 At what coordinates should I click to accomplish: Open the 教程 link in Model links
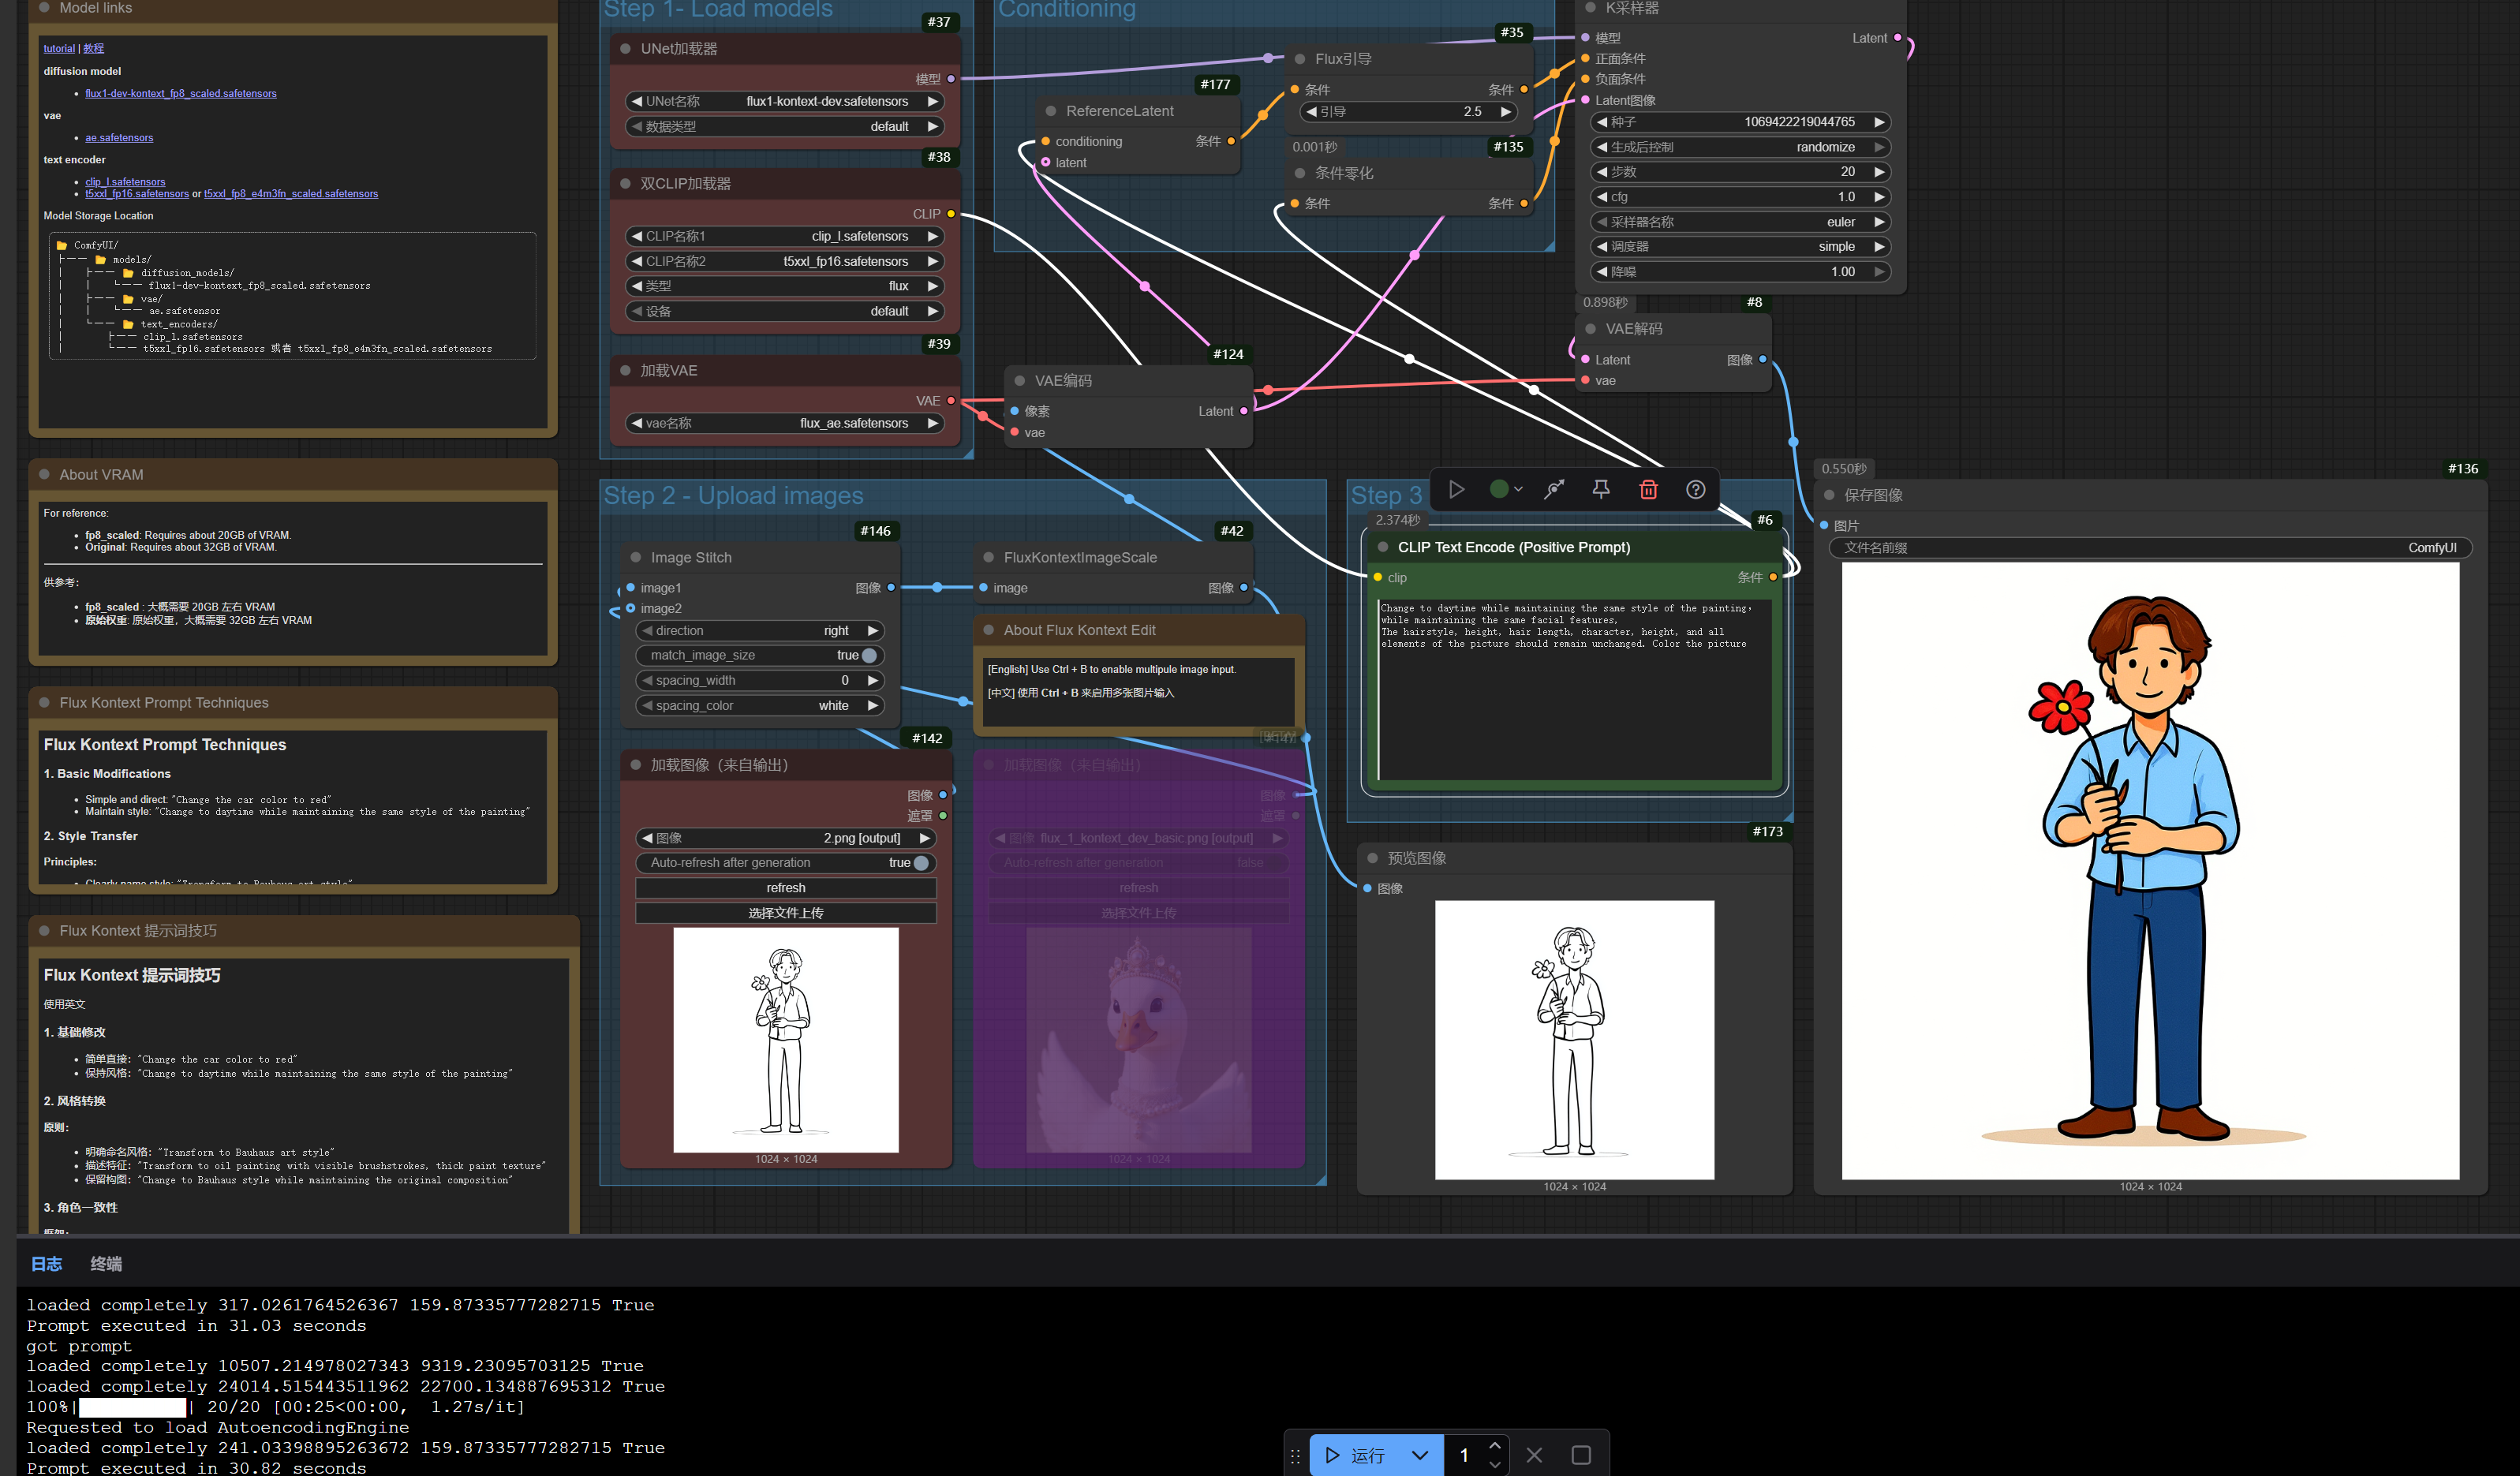(x=93, y=48)
